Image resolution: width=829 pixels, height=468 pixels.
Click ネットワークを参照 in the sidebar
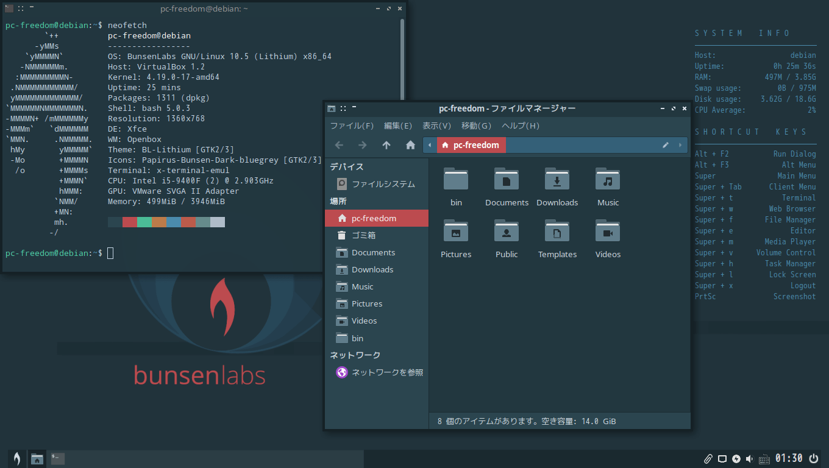tap(387, 372)
